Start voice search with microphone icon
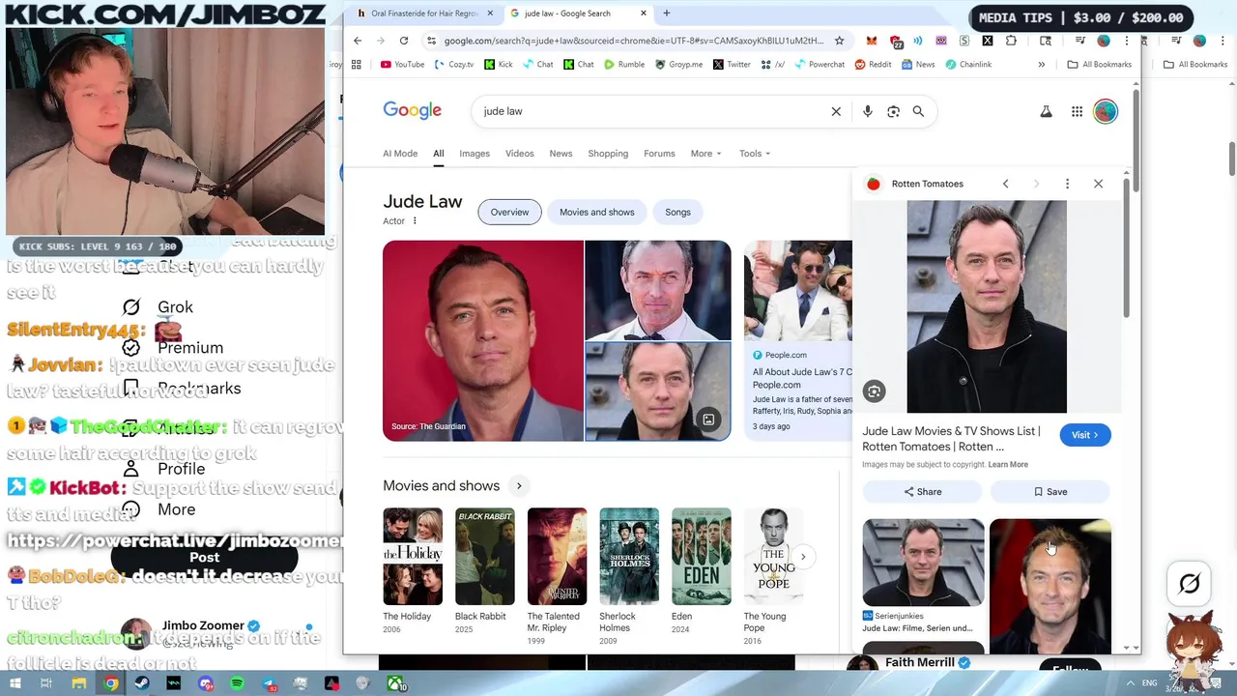 pyautogui.click(x=867, y=111)
